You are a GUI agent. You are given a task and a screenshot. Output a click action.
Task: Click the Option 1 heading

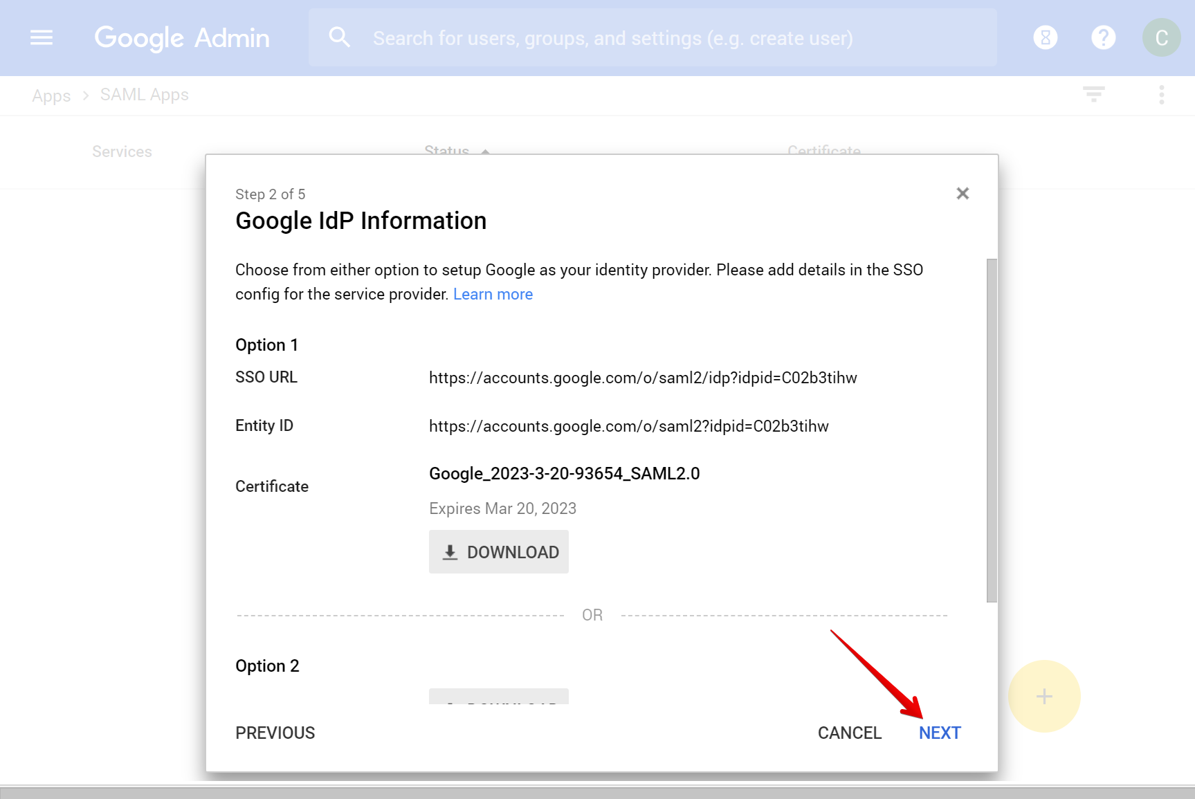266,345
